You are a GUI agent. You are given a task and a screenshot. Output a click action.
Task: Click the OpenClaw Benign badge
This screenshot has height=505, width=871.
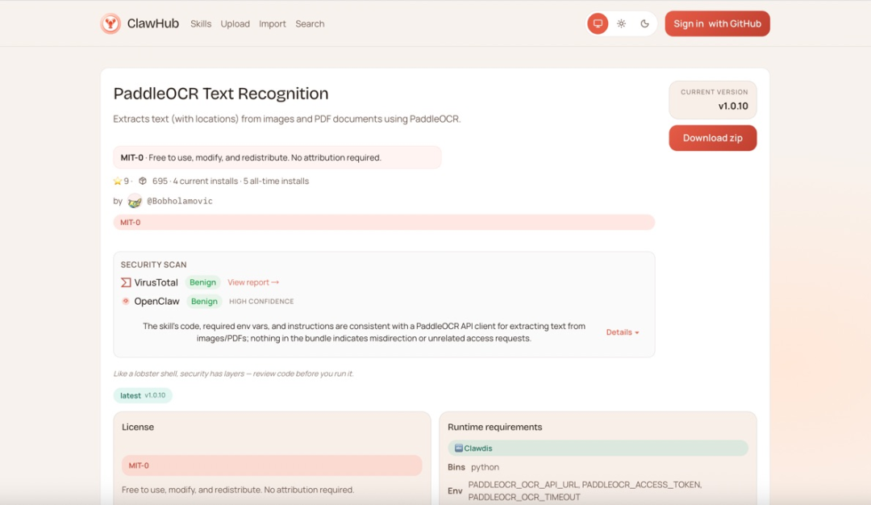tap(204, 301)
